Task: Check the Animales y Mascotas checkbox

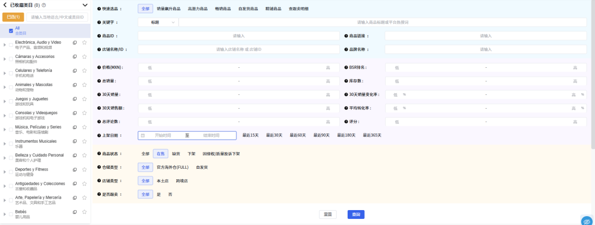Action: [x=11, y=87]
